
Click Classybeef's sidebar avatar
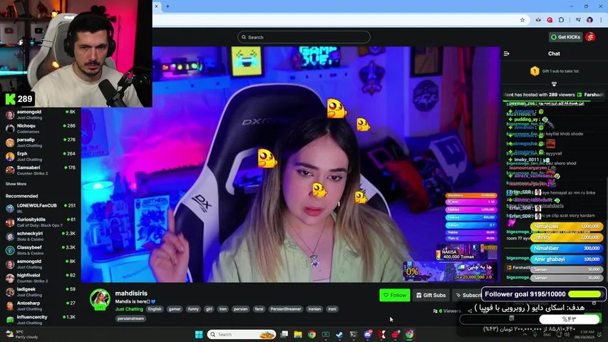click(x=10, y=250)
